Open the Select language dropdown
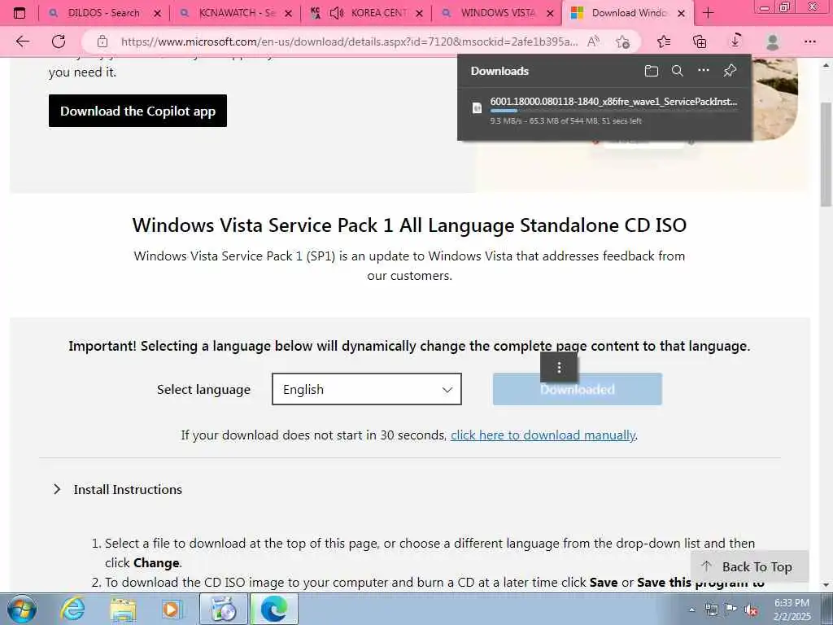 367,389
